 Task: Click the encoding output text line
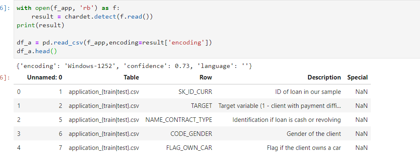(134, 66)
